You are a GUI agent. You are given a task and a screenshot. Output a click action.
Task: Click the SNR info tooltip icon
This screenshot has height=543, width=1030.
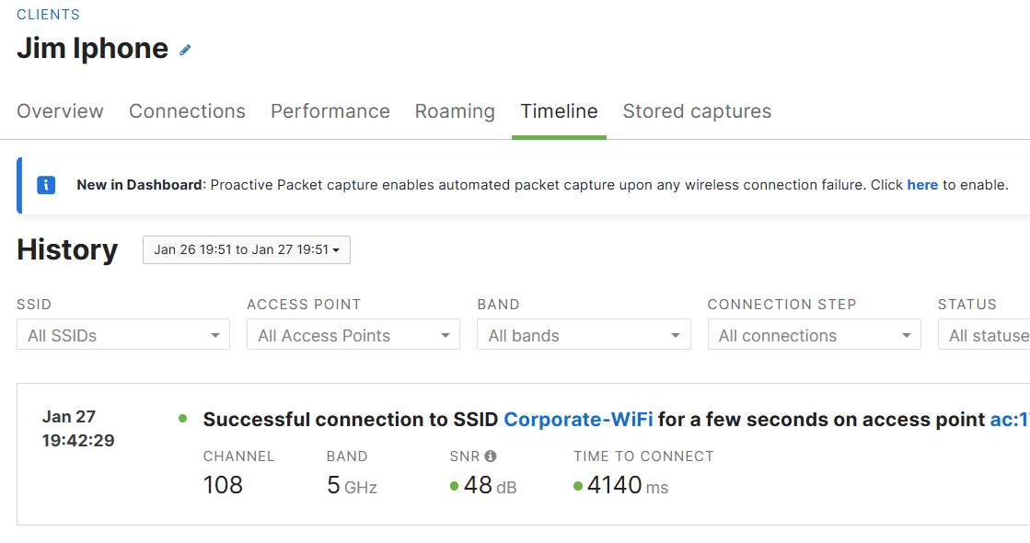[490, 456]
